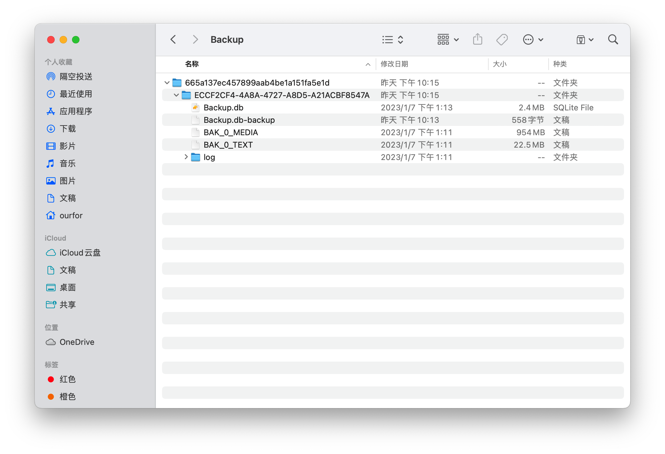Open the list view switcher dropdown
The height and width of the screenshot is (454, 665).
click(x=392, y=39)
